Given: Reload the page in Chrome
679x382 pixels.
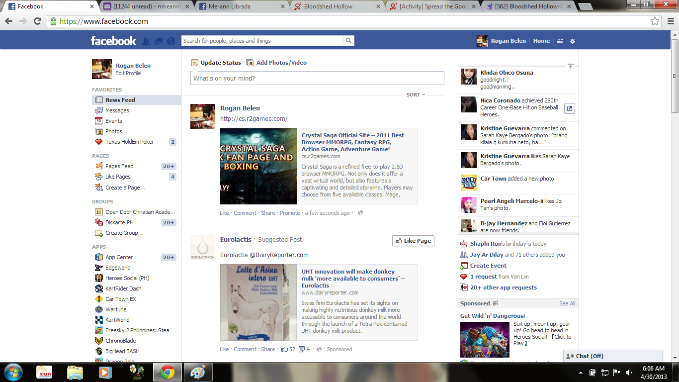Looking at the screenshot, I should tap(37, 21).
